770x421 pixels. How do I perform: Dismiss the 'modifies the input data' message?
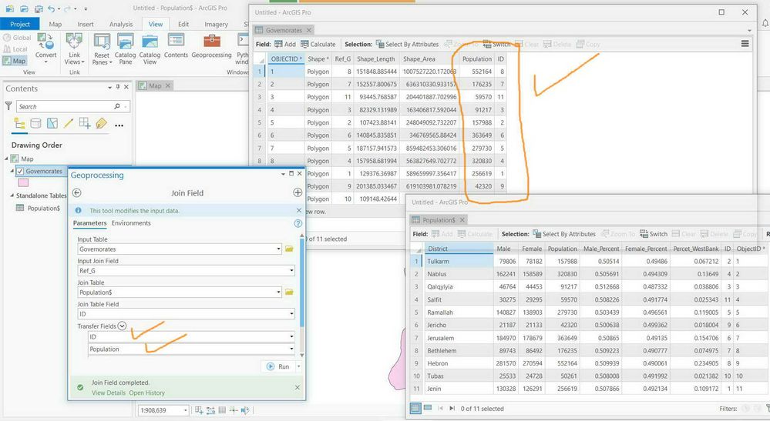(298, 210)
